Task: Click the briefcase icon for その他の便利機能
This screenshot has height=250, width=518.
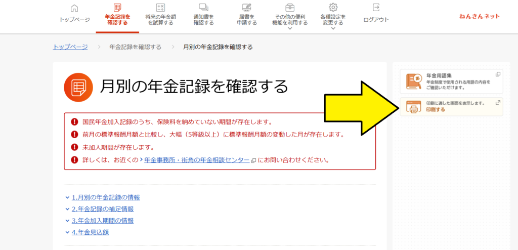Action: click(x=290, y=8)
